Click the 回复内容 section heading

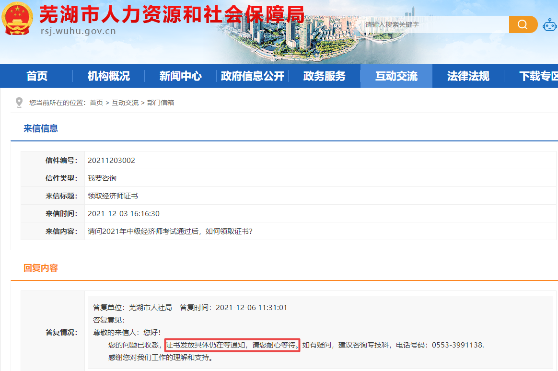tap(41, 268)
